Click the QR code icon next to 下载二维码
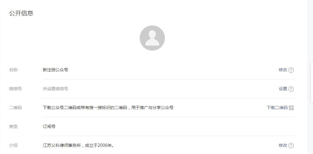This screenshot has height=154, width=313. click(x=291, y=108)
